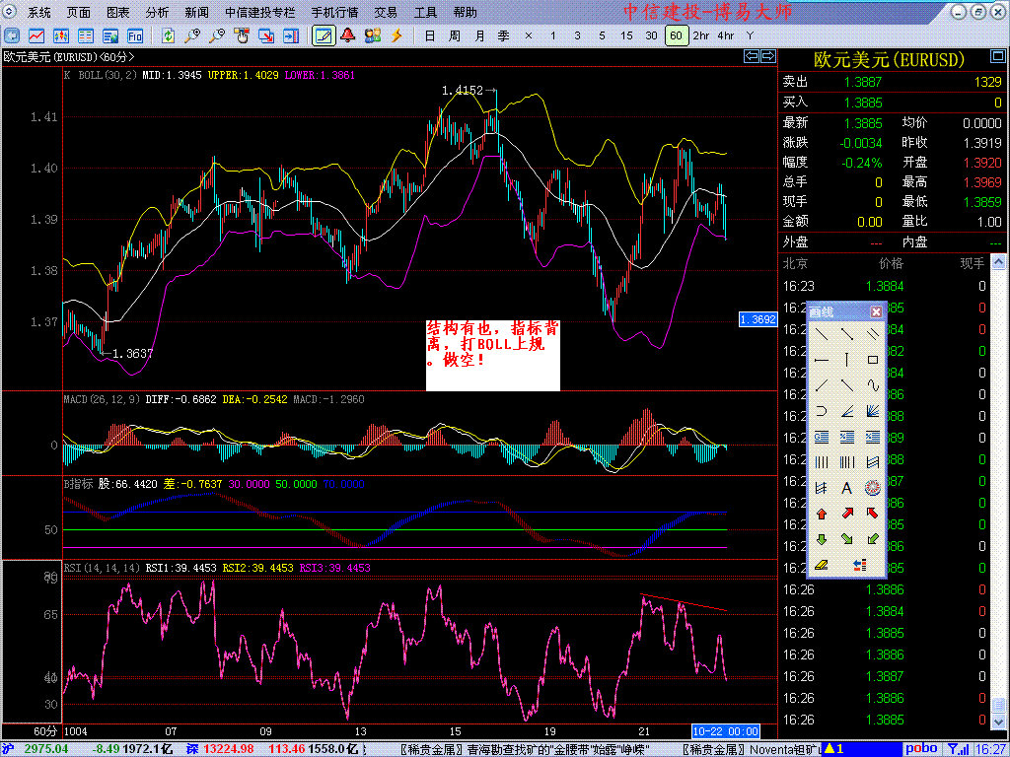
Task: Click the two-people users icon
Action: coord(372,36)
